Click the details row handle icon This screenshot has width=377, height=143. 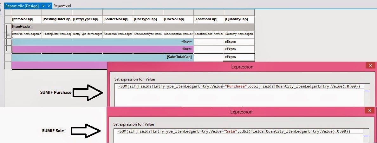pos(8,34)
